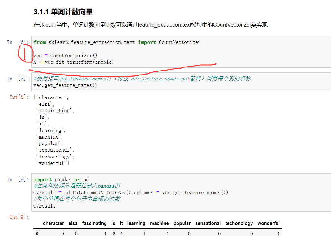Click output list item 'it'
The width and height of the screenshot is (331, 236).
42,124
